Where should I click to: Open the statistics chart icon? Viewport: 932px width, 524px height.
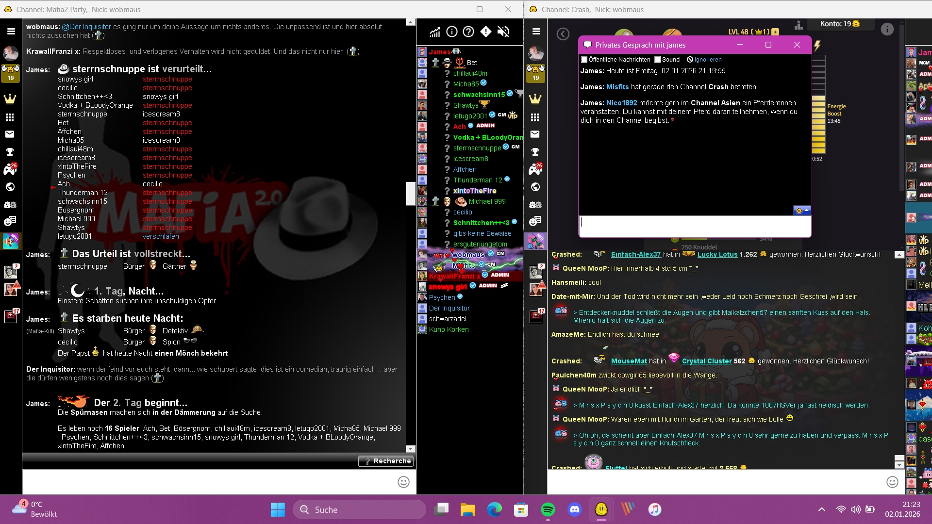tap(434, 32)
